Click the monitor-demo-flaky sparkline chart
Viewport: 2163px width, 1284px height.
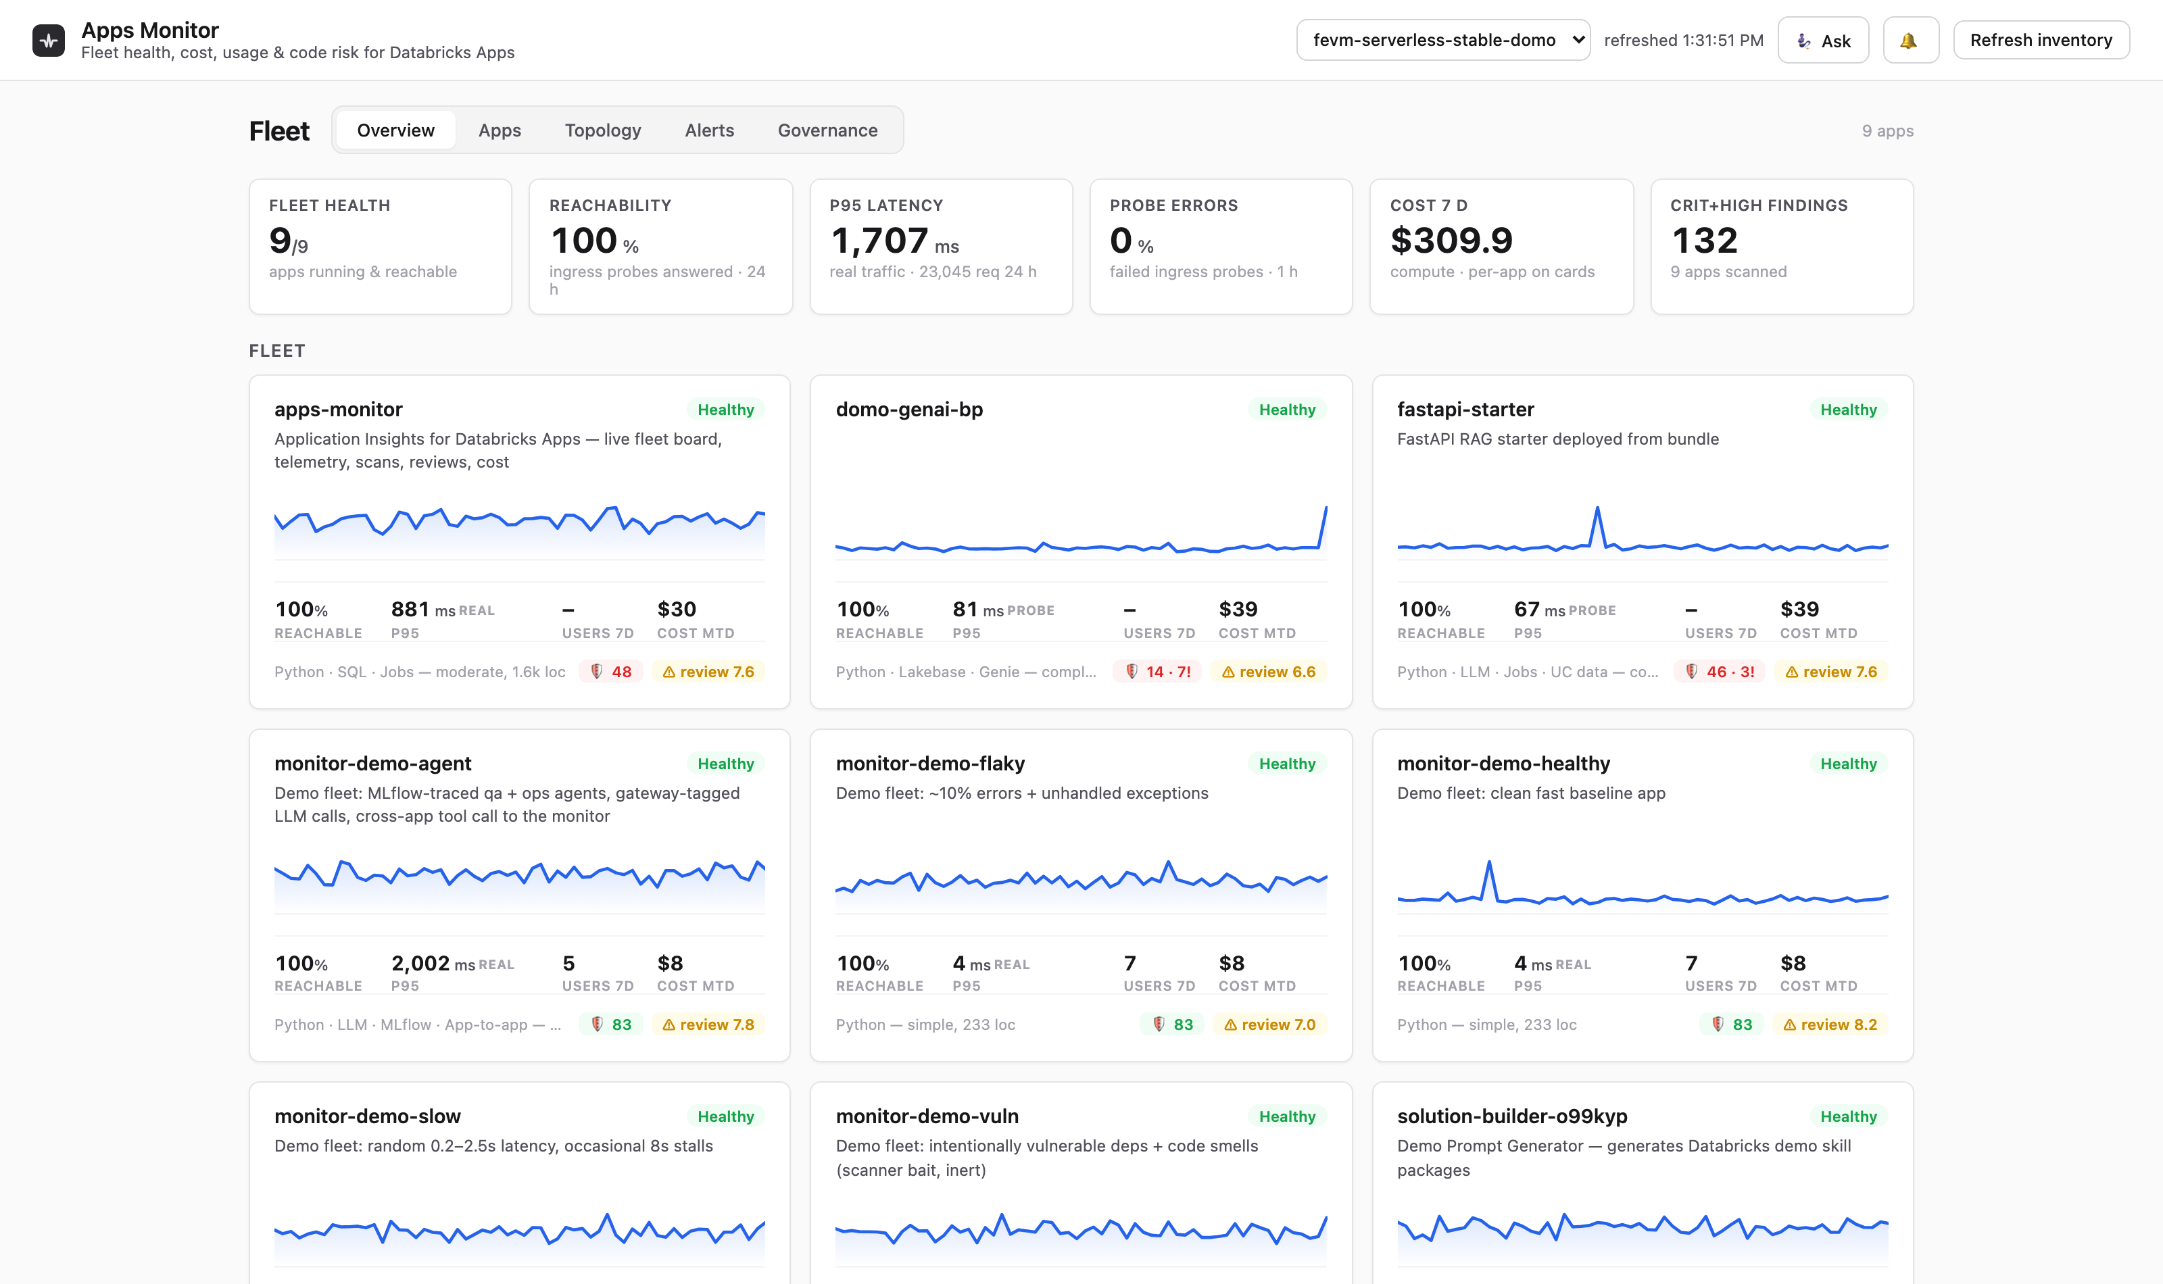pyautogui.click(x=1081, y=885)
